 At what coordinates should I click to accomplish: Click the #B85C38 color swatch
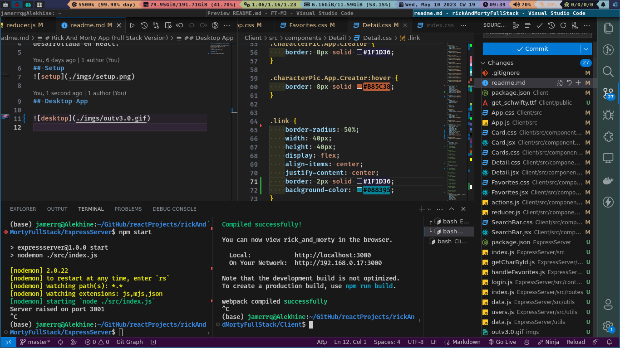click(x=359, y=87)
